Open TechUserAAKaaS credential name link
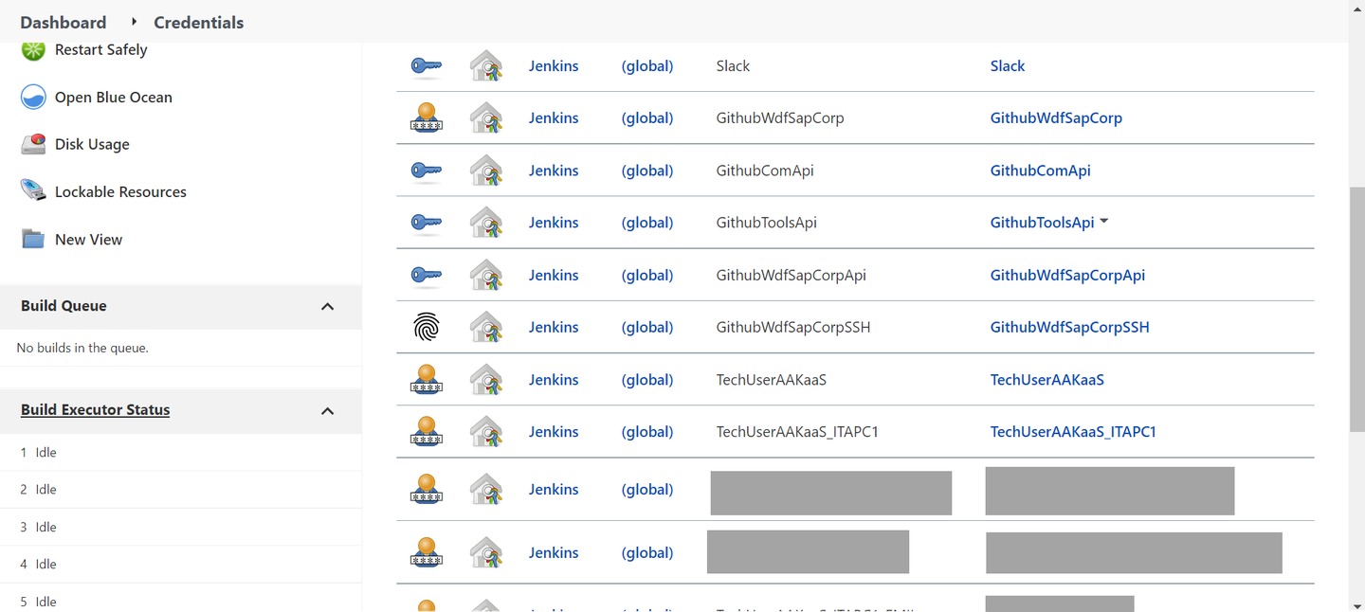Viewport: 1365px width, 612px height. click(1047, 380)
